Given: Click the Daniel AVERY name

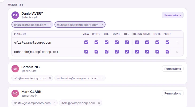Looking at the screenshot, I should coord(32,13).
